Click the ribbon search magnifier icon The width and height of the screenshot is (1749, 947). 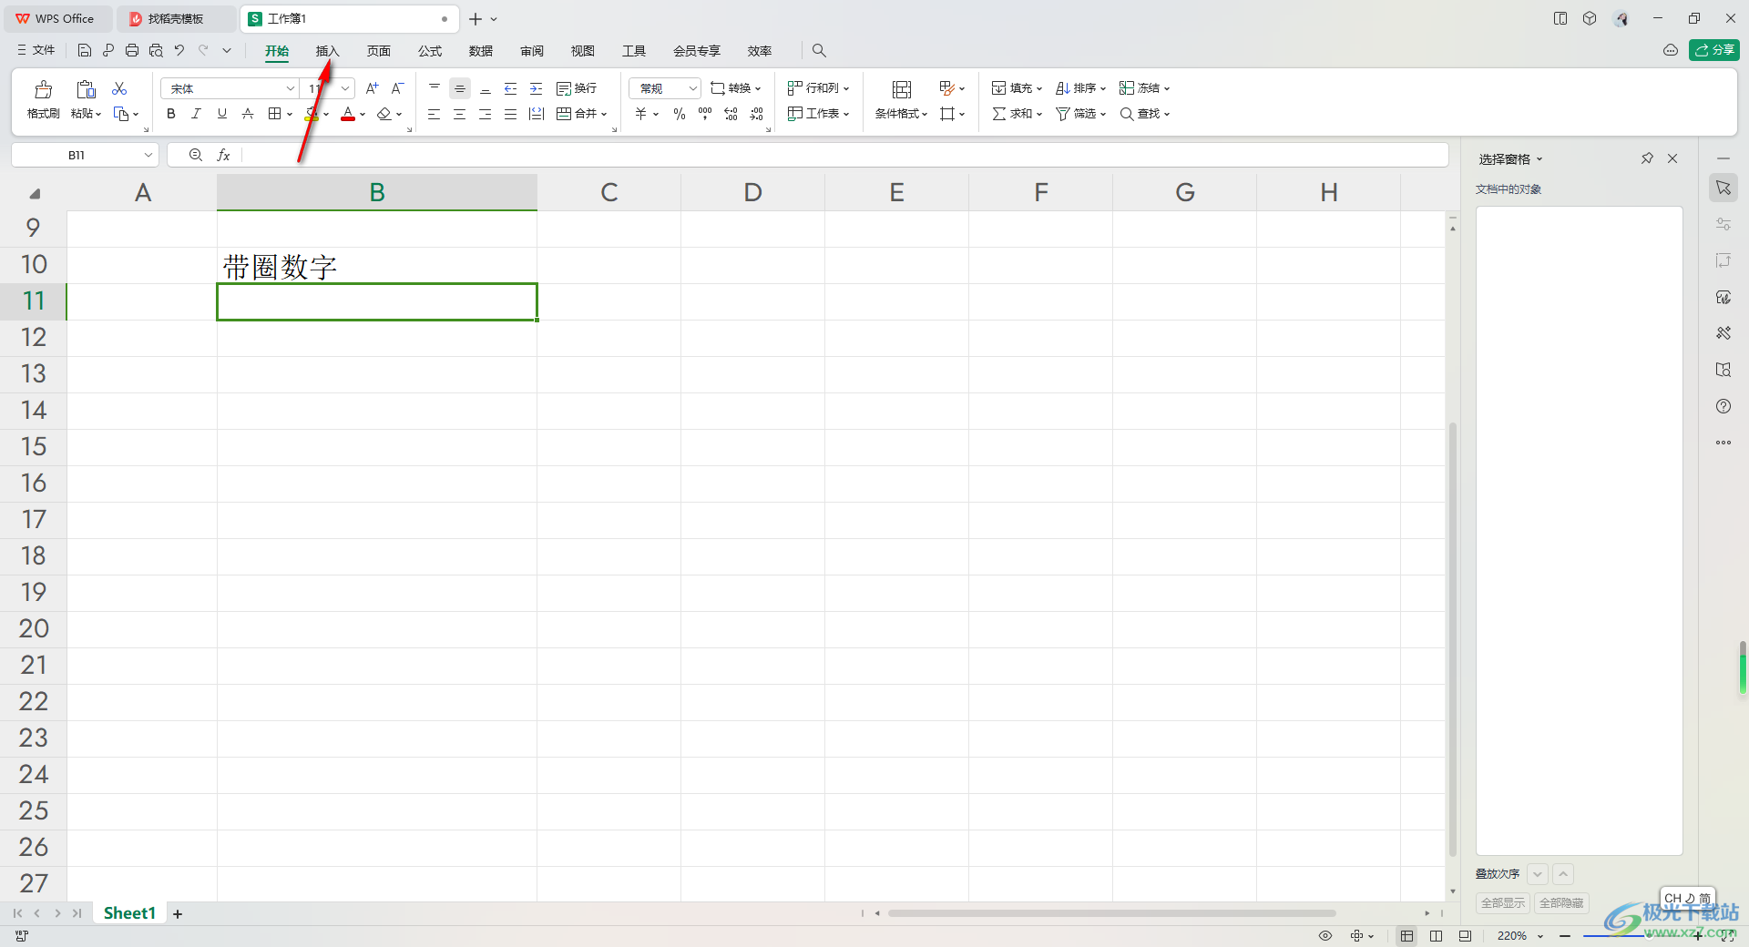pyautogui.click(x=819, y=51)
